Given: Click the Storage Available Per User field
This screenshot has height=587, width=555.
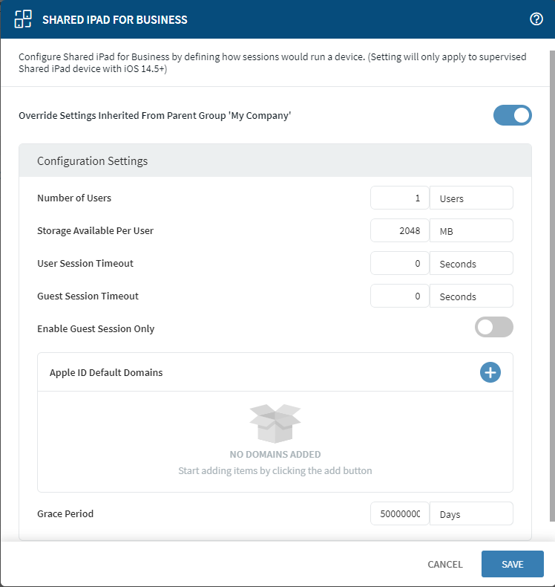Looking at the screenshot, I should point(400,231).
